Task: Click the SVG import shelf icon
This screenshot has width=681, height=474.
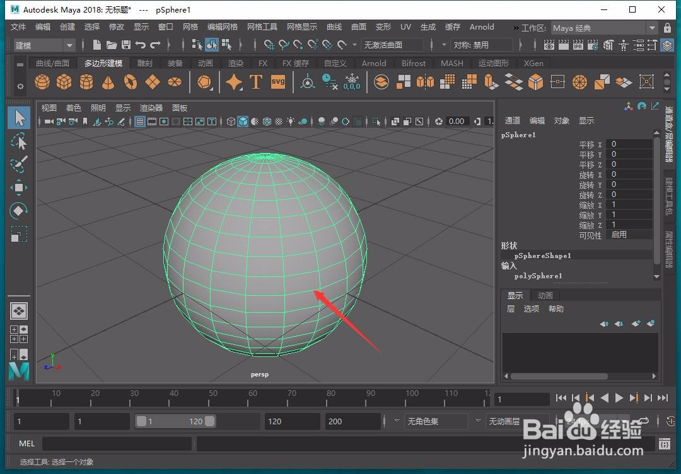Action: [x=278, y=82]
